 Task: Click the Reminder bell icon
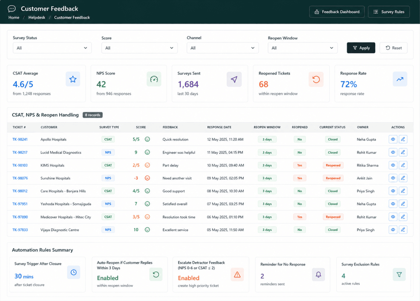(x=319, y=274)
